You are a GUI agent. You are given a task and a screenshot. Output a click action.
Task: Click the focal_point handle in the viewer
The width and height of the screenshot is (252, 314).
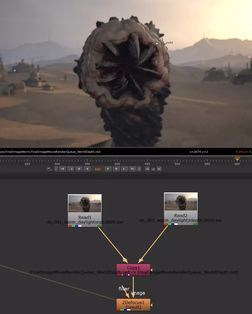pyautogui.click(x=157, y=43)
